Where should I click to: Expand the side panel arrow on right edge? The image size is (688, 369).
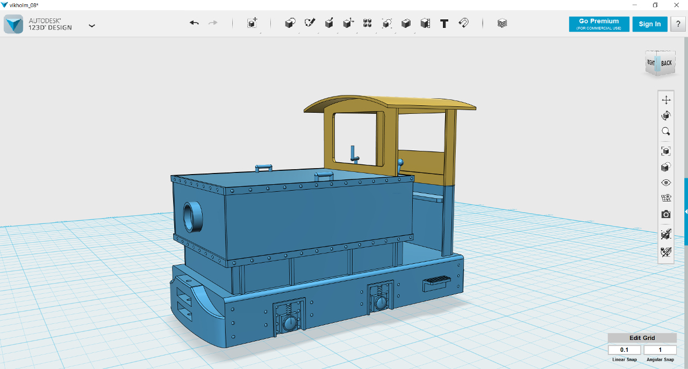click(686, 212)
